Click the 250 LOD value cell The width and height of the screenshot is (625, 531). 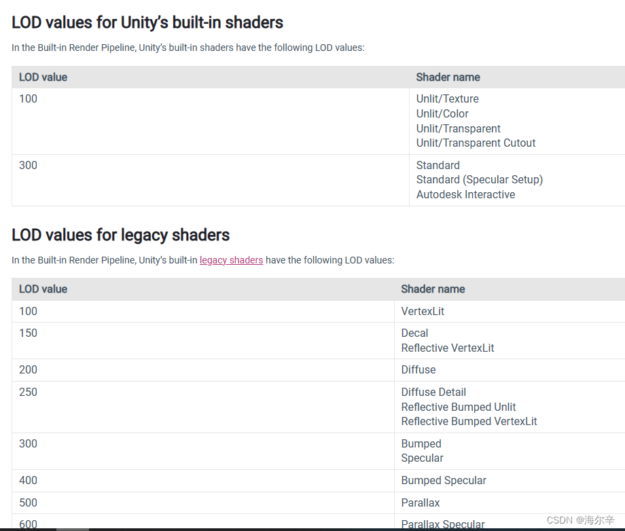tap(28, 392)
